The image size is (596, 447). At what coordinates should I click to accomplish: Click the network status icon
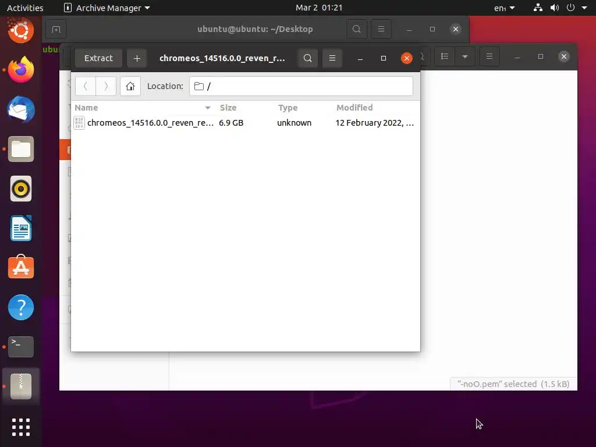pyautogui.click(x=538, y=8)
